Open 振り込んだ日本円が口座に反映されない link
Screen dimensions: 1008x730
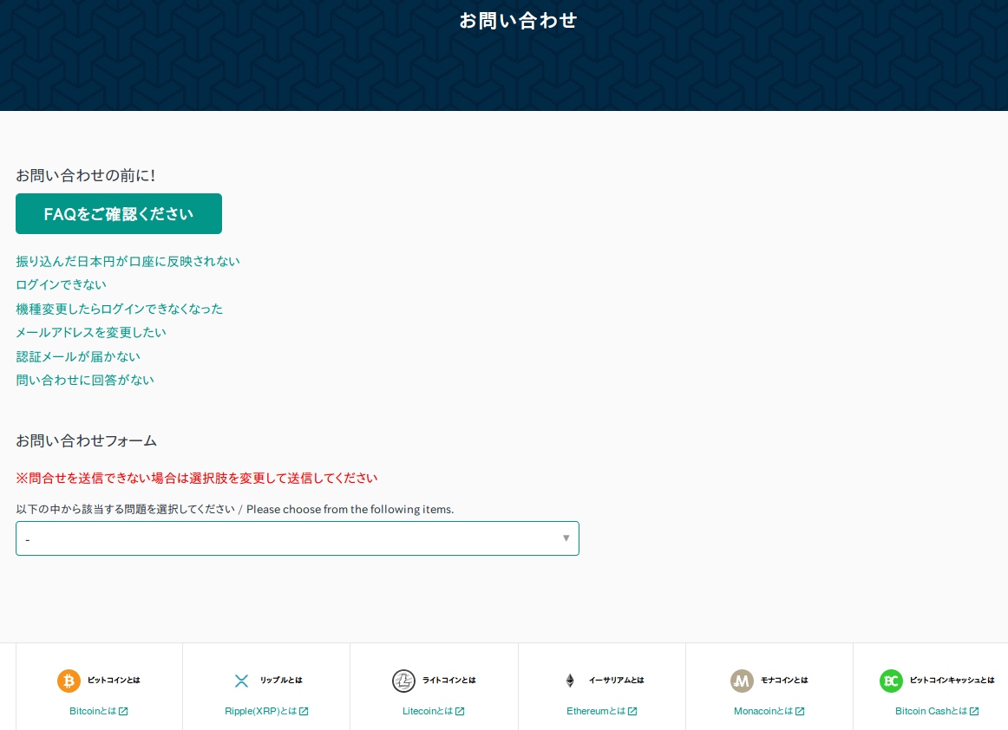click(x=128, y=262)
